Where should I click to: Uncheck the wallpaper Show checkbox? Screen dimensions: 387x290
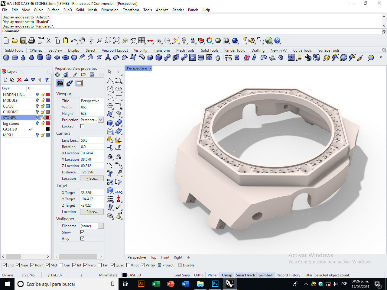click(x=82, y=232)
